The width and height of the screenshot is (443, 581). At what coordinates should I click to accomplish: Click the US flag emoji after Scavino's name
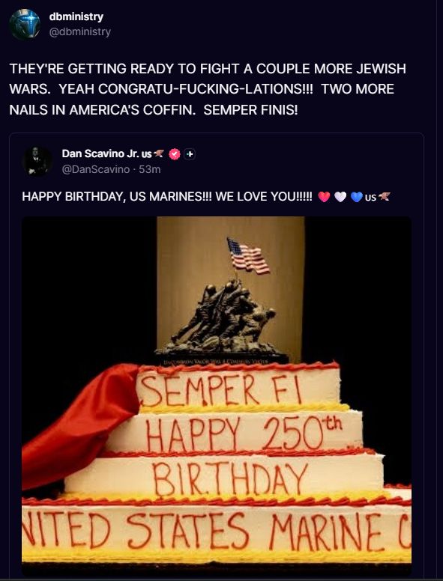(x=147, y=153)
